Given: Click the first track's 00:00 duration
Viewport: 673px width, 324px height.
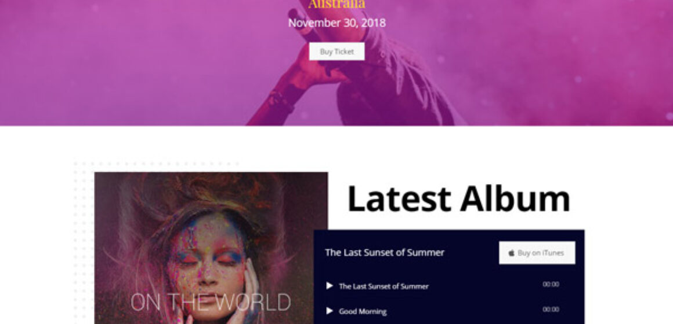Looking at the screenshot, I should [551, 284].
